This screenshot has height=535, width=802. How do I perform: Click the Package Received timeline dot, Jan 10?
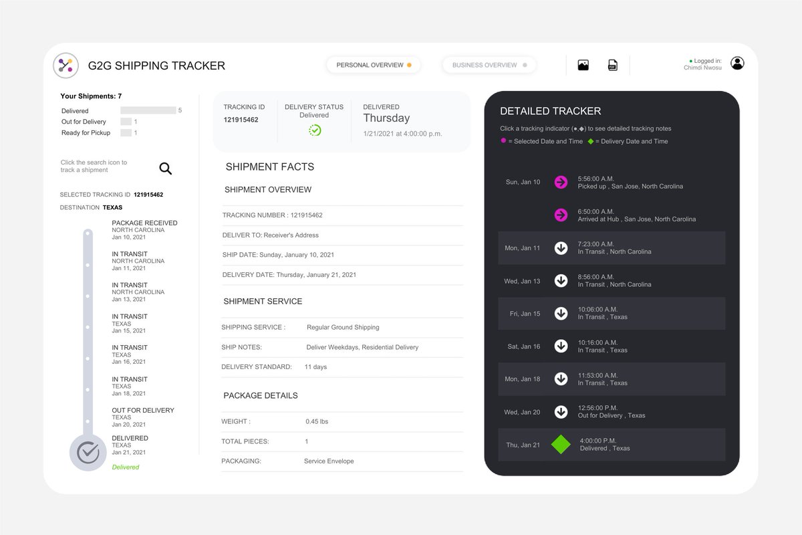[x=88, y=233]
